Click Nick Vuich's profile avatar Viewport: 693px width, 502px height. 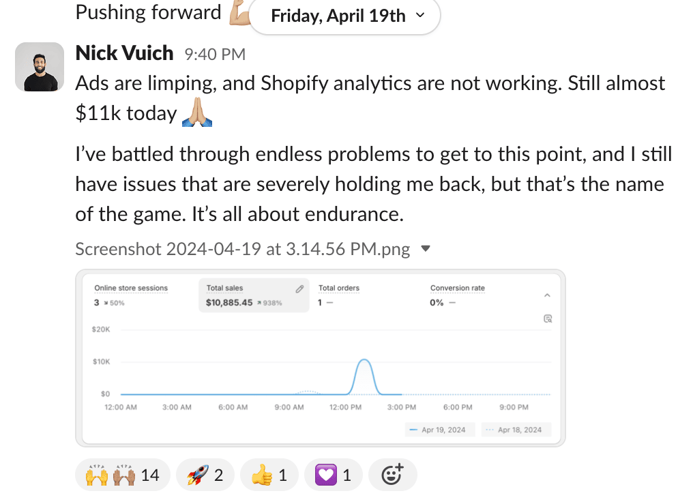pyautogui.click(x=40, y=67)
